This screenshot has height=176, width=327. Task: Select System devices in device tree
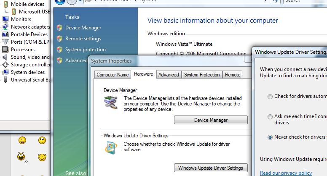coord(28,72)
